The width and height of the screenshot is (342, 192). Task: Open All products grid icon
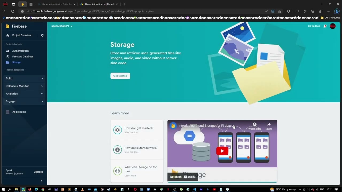pos(7,112)
